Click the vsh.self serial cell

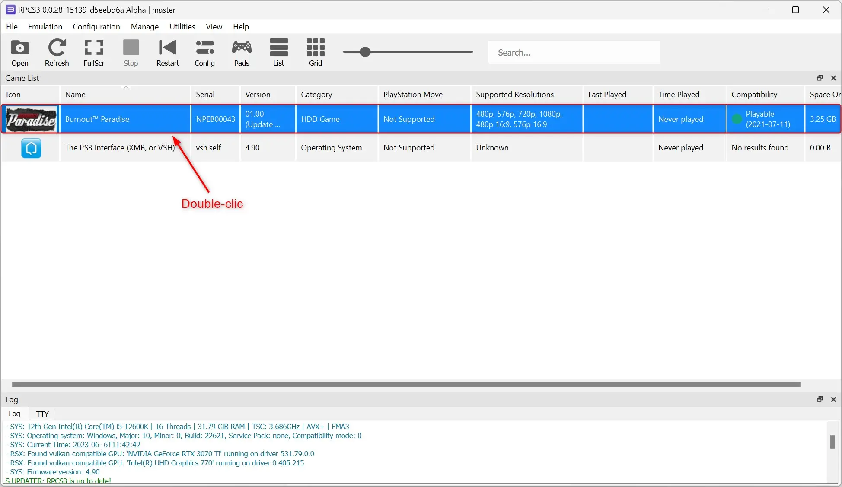coord(215,148)
